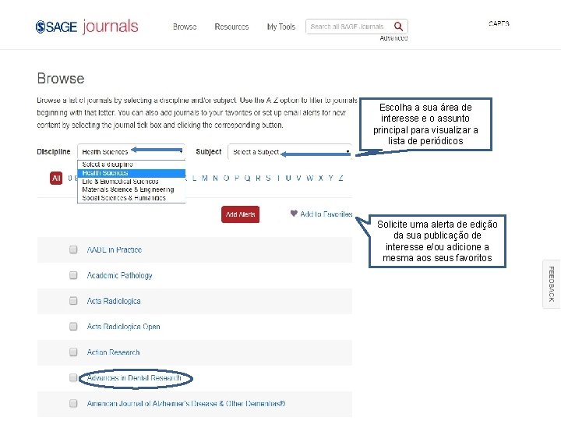Screen dimensions: 561x421
Task: Filter journals by letter U
Action: 288,178
